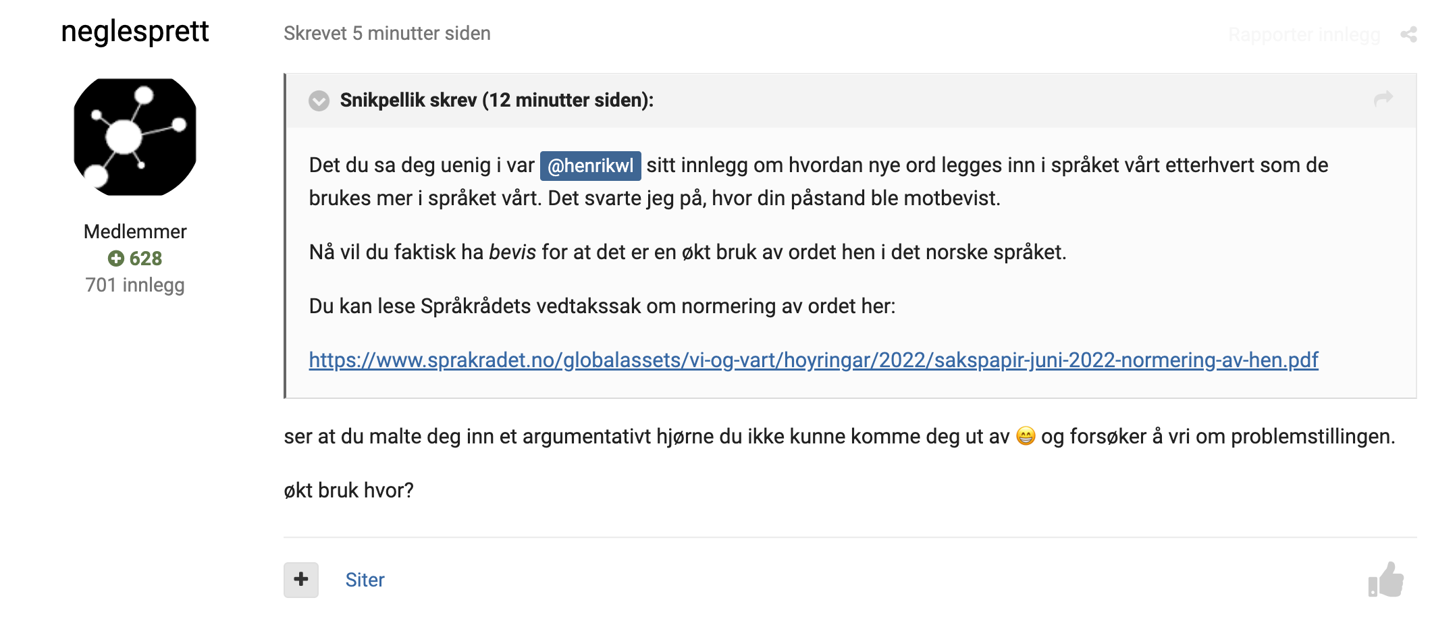Click the share post icon
1430x625 pixels.
tap(1408, 34)
